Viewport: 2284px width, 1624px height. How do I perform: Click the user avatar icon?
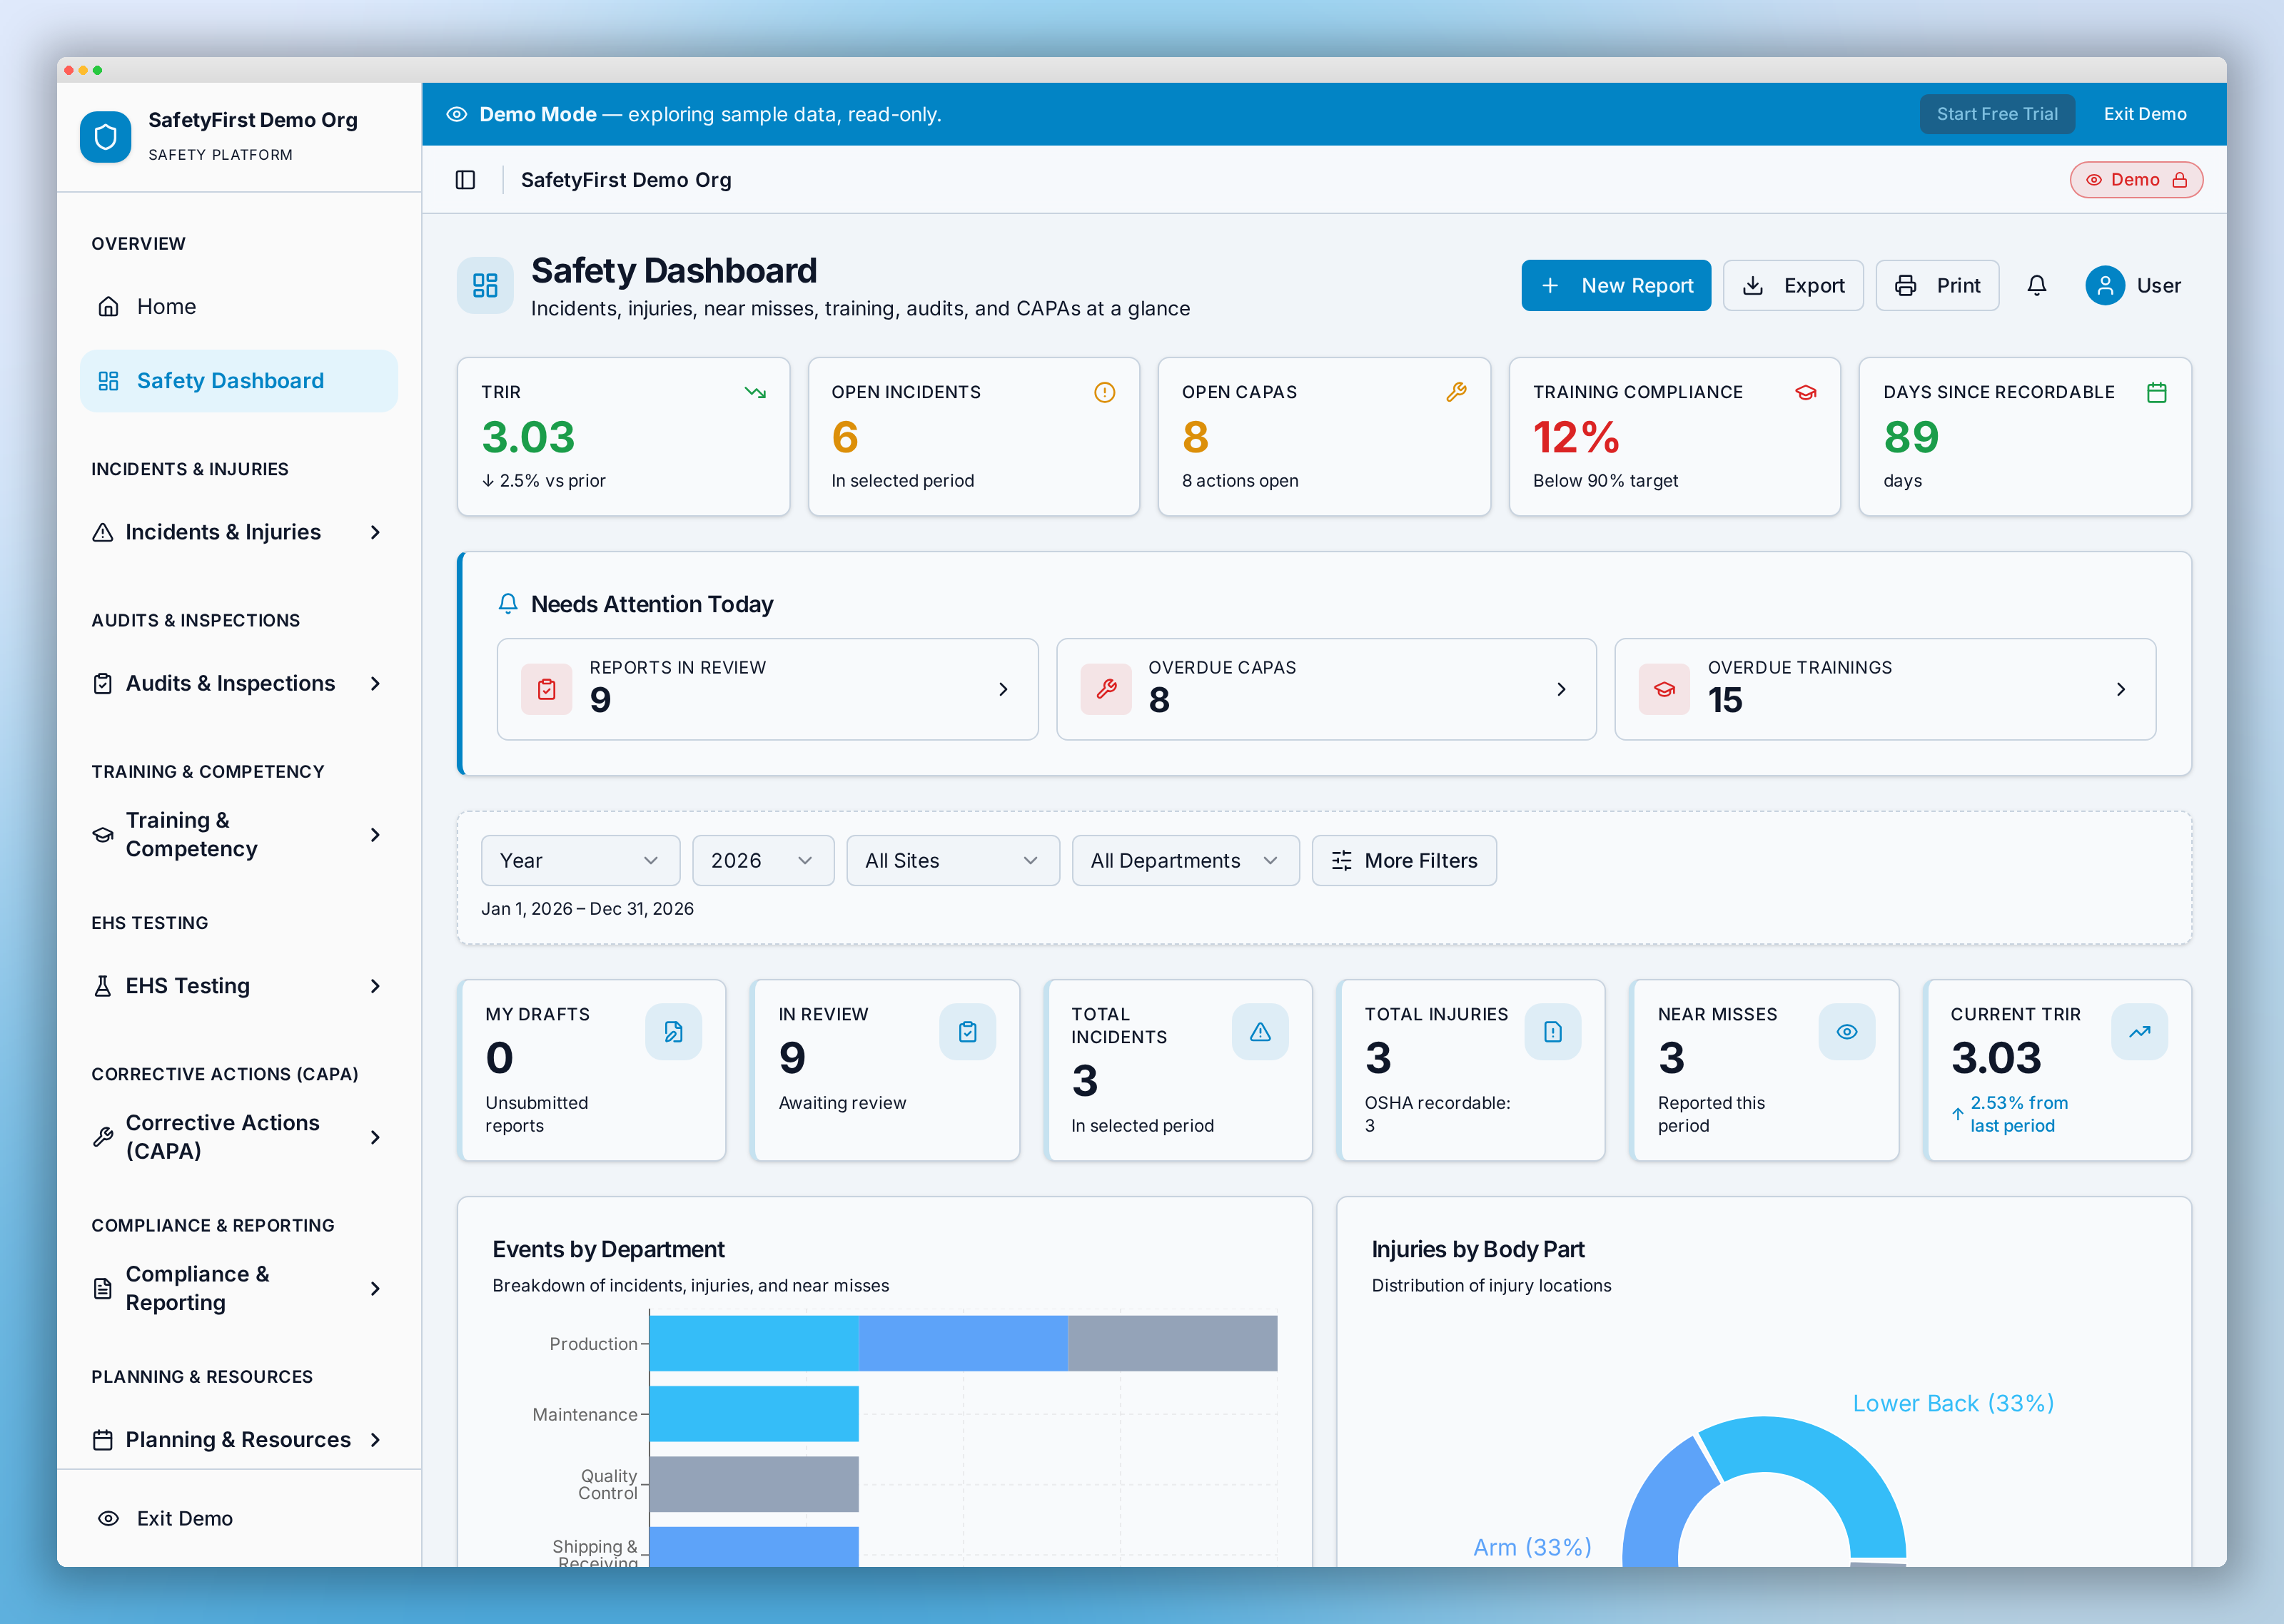[2104, 286]
